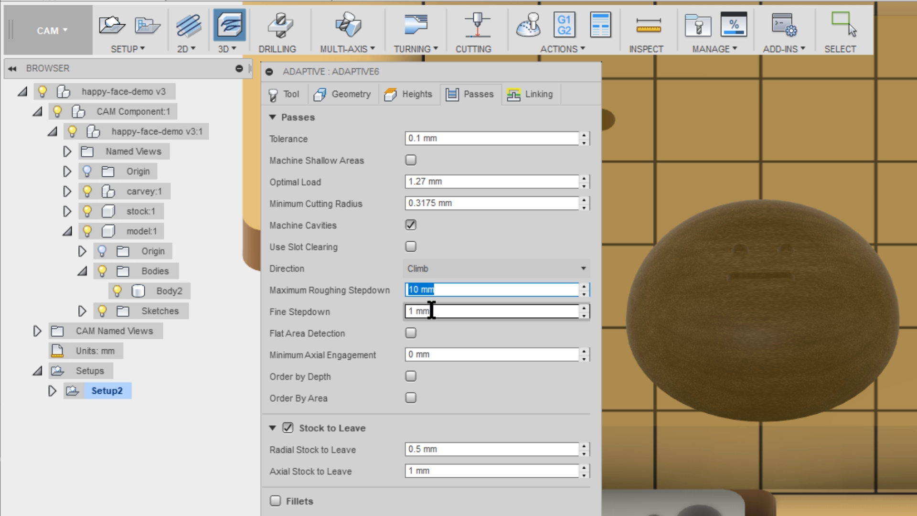Image resolution: width=917 pixels, height=516 pixels.
Task: Collapse the Bodies folder
Action: click(82, 271)
